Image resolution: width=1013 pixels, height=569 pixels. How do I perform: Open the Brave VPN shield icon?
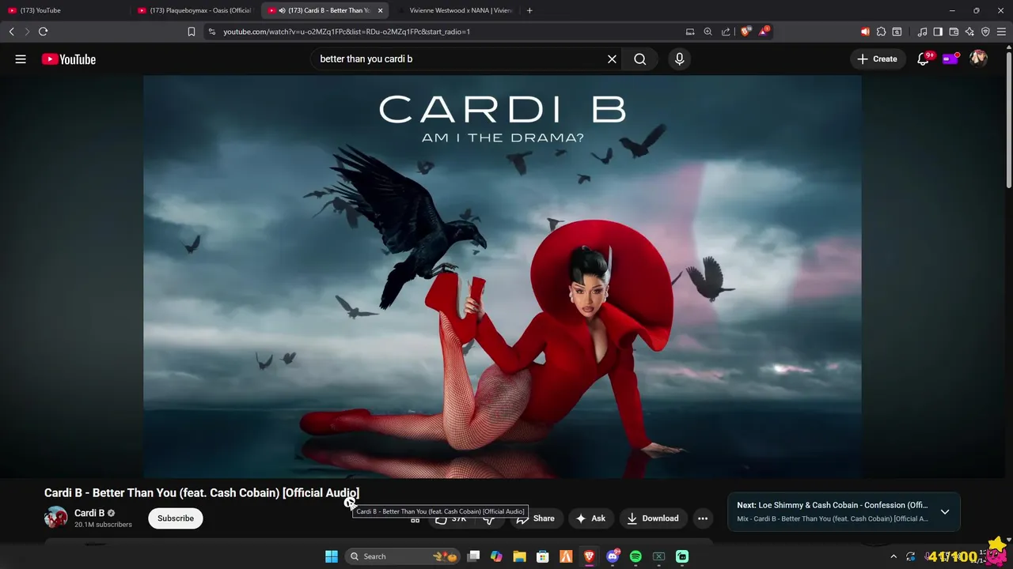pyautogui.click(x=985, y=32)
